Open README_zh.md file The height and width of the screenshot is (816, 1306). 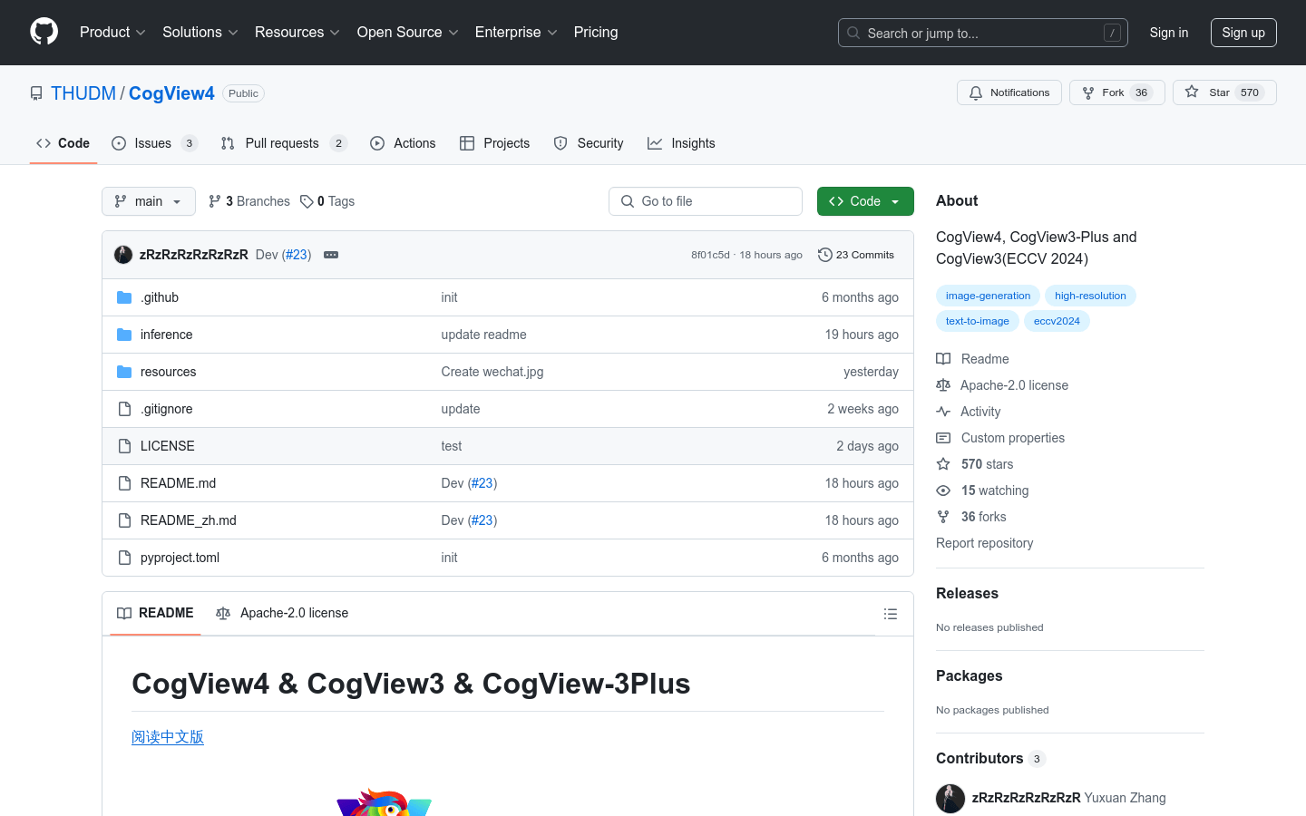pyautogui.click(x=189, y=520)
